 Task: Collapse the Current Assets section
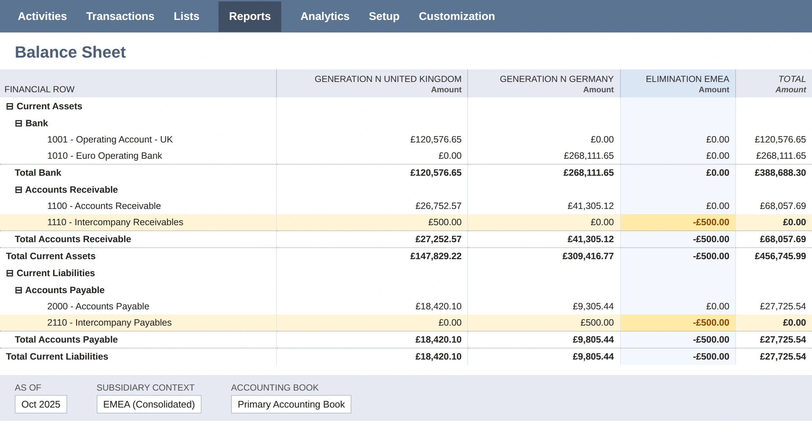tap(10, 107)
